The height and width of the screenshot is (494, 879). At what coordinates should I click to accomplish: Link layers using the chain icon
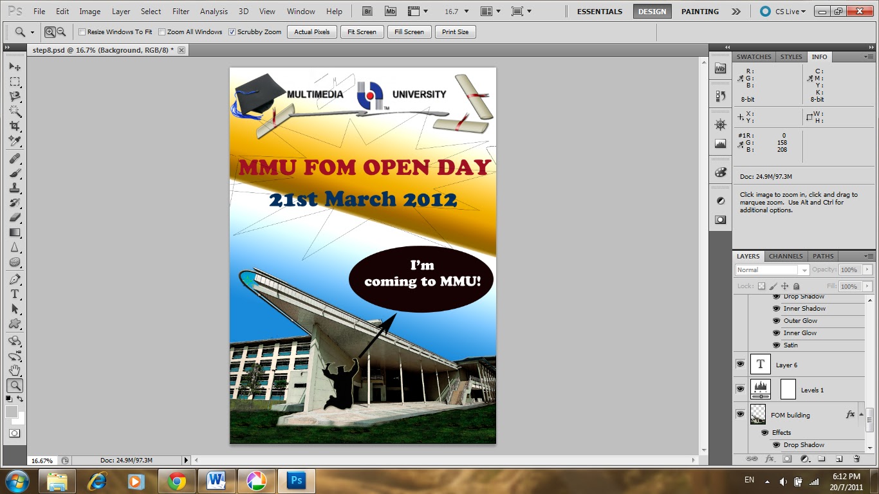pyautogui.click(x=752, y=459)
